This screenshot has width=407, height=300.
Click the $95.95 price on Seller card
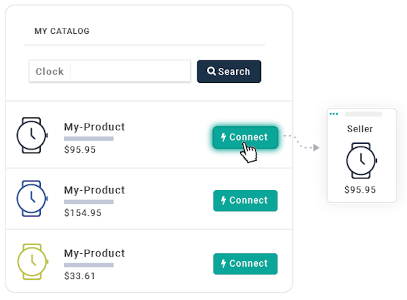tap(360, 189)
